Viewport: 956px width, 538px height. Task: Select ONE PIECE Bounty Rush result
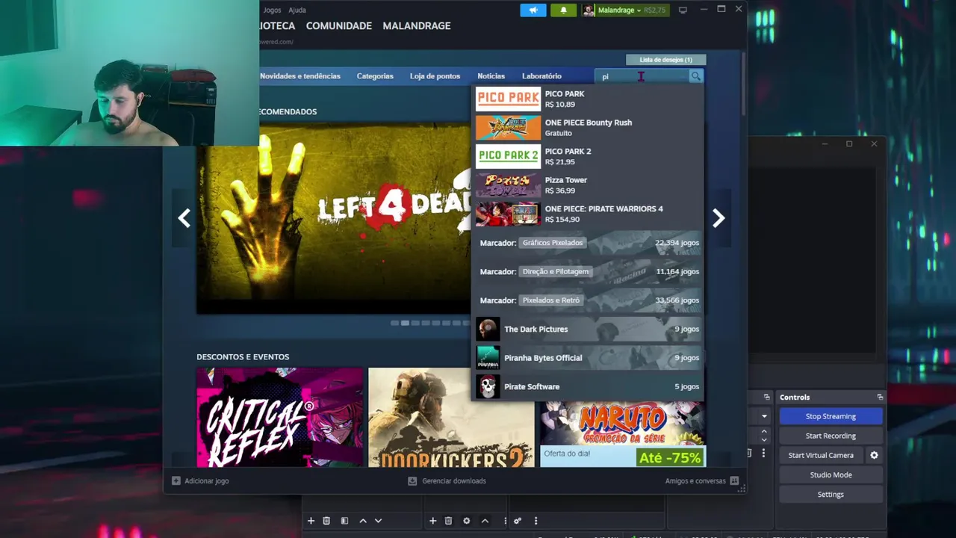[588, 128]
